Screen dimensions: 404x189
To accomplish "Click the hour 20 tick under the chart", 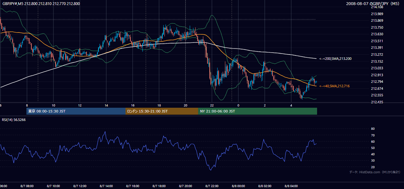I will pos(186,105).
